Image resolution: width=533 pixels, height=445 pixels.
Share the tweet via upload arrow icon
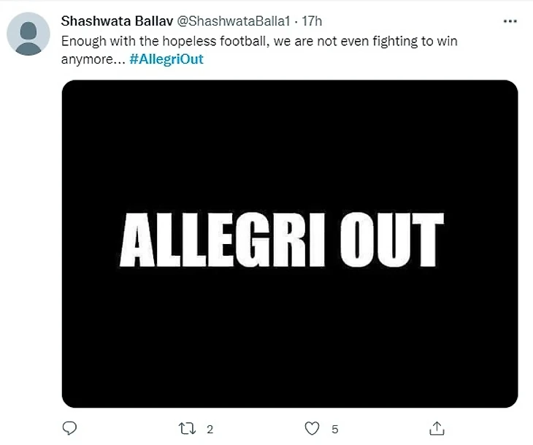point(437,428)
